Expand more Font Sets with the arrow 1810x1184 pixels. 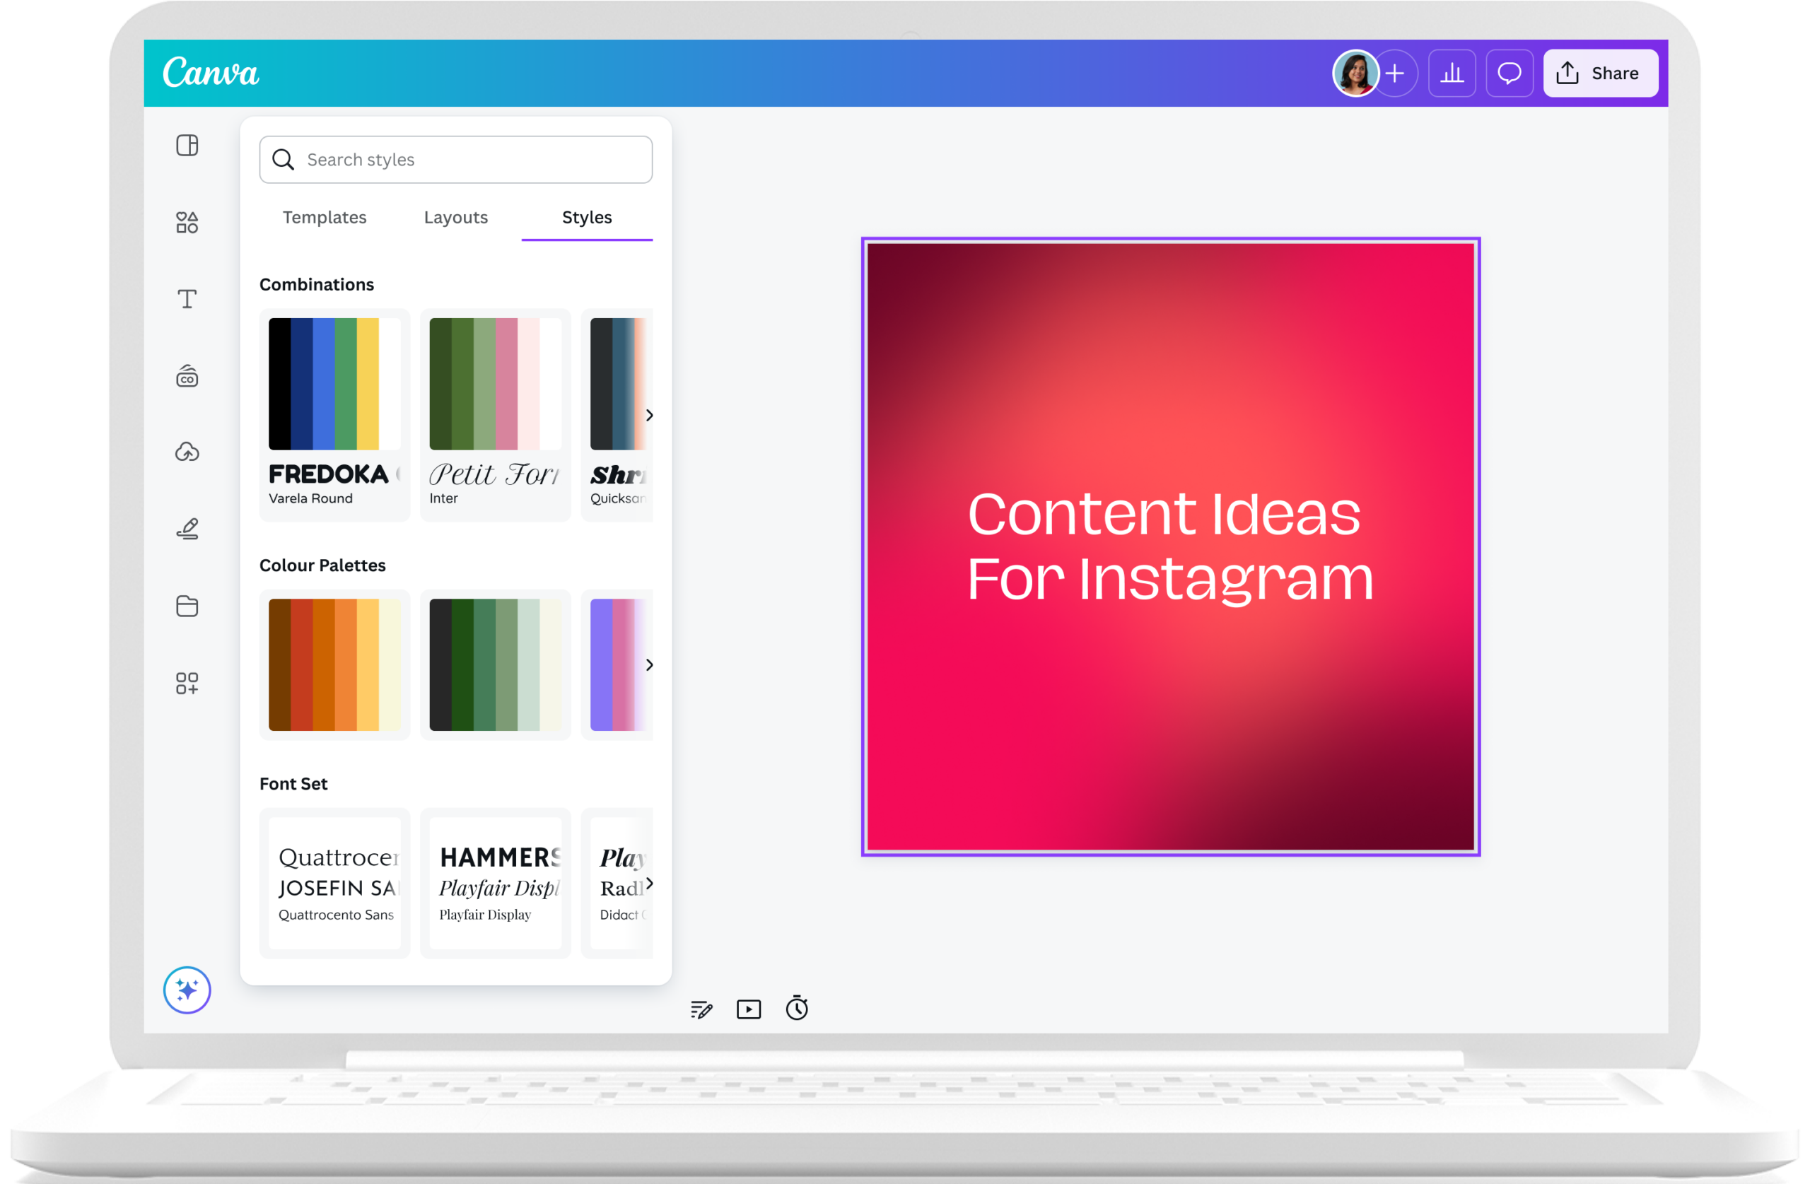click(650, 884)
